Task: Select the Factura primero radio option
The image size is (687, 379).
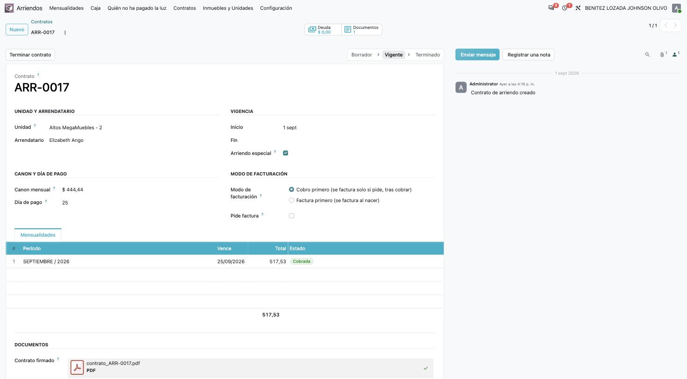Action: 291,200
